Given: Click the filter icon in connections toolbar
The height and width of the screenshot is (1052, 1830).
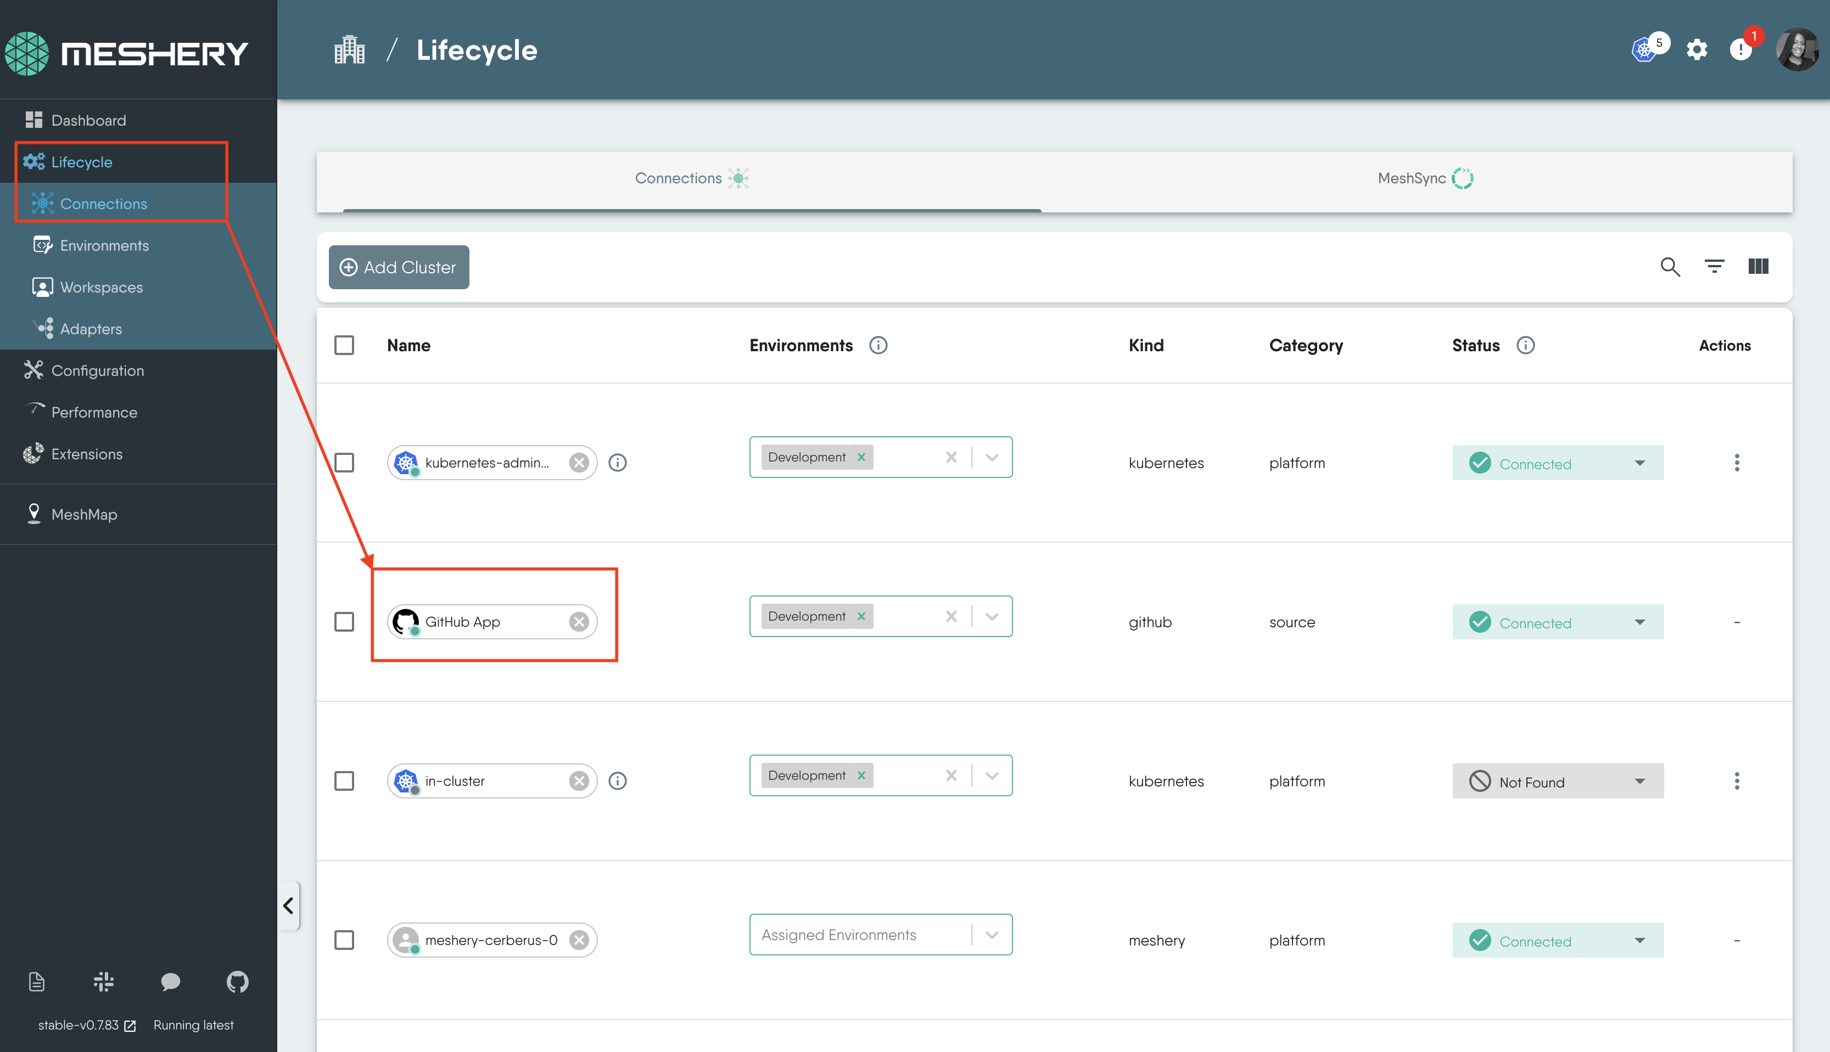Looking at the screenshot, I should coord(1713,267).
